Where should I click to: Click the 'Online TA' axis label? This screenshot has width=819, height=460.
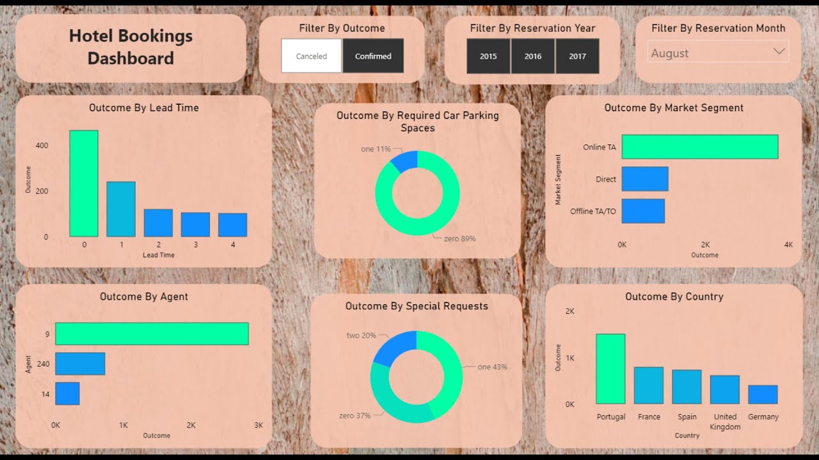coord(600,147)
